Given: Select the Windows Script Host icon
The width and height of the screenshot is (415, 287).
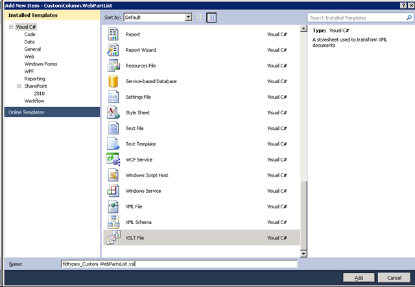Looking at the screenshot, I should tap(113, 175).
